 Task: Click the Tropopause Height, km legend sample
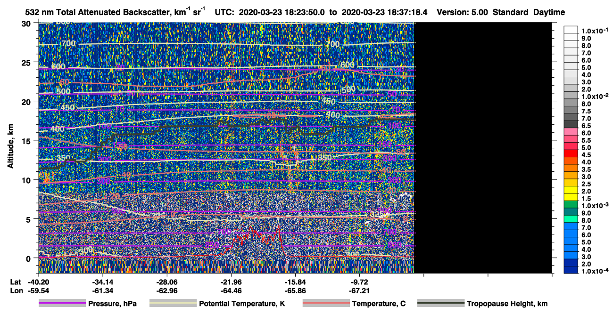pyautogui.click(x=440, y=304)
